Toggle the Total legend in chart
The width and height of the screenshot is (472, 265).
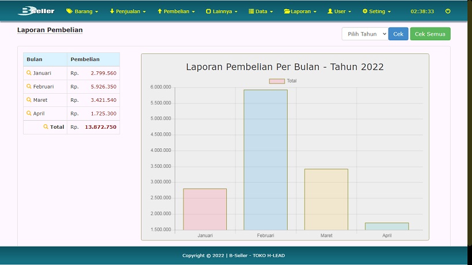click(x=283, y=81)
